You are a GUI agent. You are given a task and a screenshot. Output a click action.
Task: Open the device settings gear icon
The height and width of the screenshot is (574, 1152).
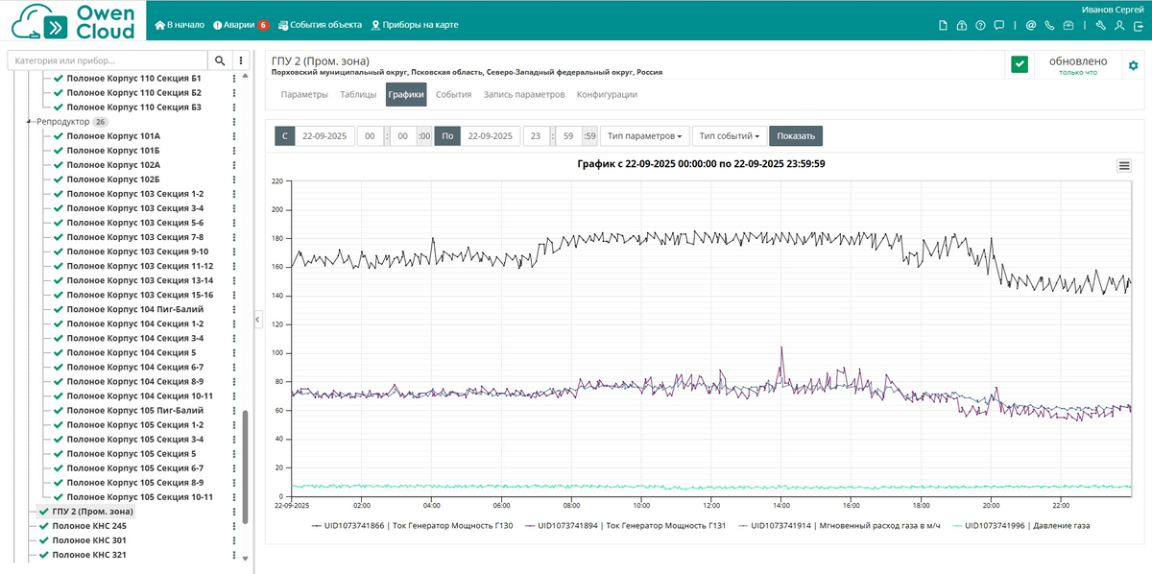1133,65
